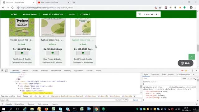The height and width of the screenshot is (112, 199).
Task: Open the DOM Breakpoints tab
Action: point(183,75)
